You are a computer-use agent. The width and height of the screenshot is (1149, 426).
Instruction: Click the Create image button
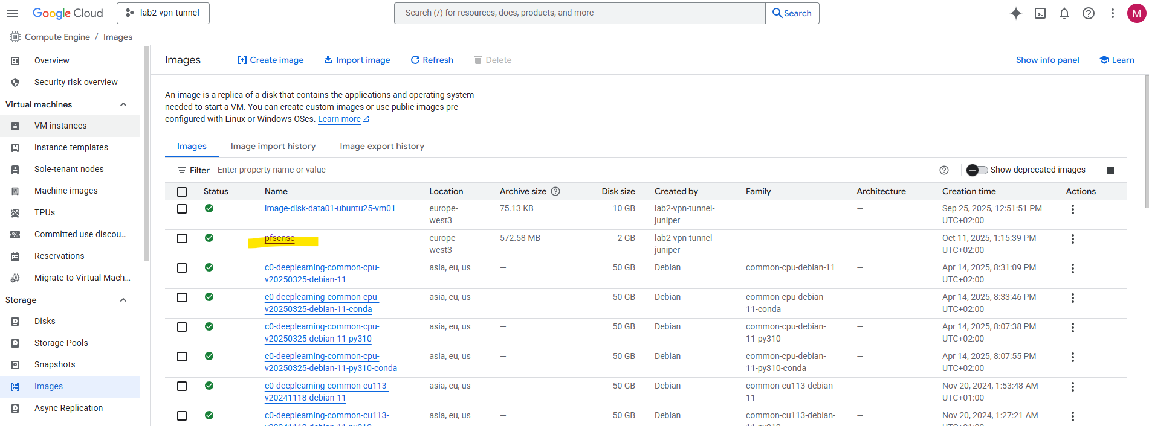[271, 60]
